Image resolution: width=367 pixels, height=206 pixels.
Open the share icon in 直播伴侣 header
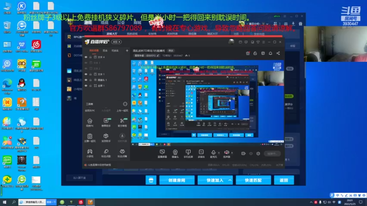pyautogui.click(x=278, y=53)
